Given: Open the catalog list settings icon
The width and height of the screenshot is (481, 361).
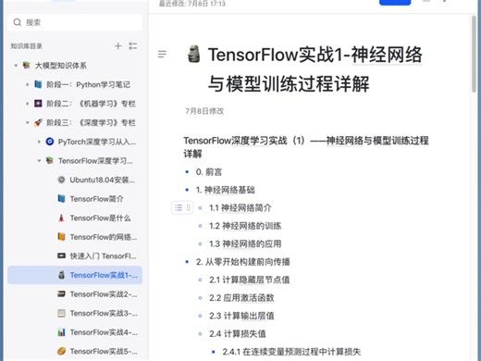Looking at the screenshot, I should [x=133, y=46].
